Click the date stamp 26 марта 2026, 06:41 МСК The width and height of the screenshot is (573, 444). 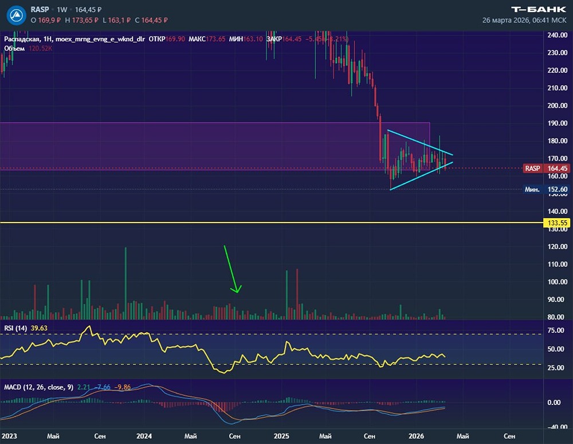(x=524, y=20)
